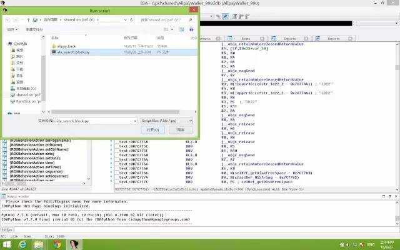The height and width of the screenshot is (250, 400).
Task: Open the downloads folder in navigation pane
Action: point(17,69)
